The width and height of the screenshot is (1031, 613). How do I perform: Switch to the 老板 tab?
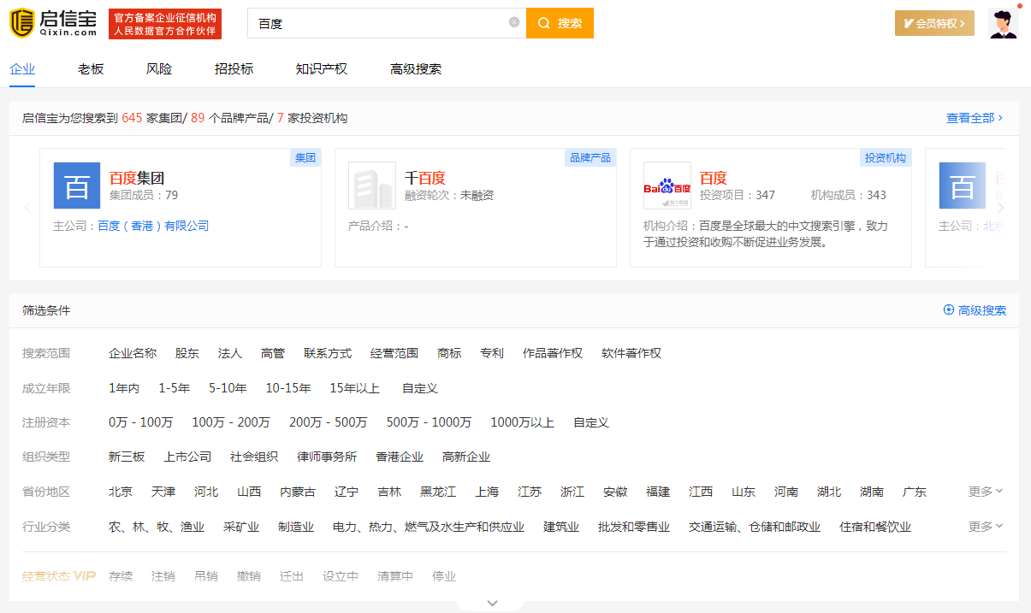[x=91, y=69]
